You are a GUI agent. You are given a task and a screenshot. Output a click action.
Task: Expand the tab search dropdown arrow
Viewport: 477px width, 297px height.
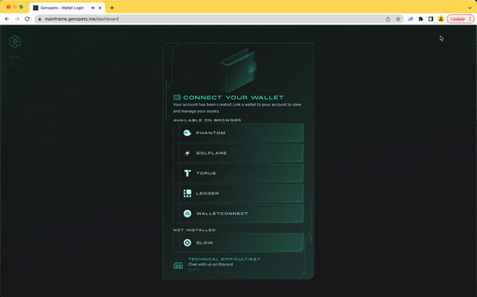point(470,8)
